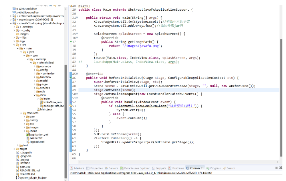This screenshot has height=181, width=286.
Task: Expand the libs folder
Action: 14,37
